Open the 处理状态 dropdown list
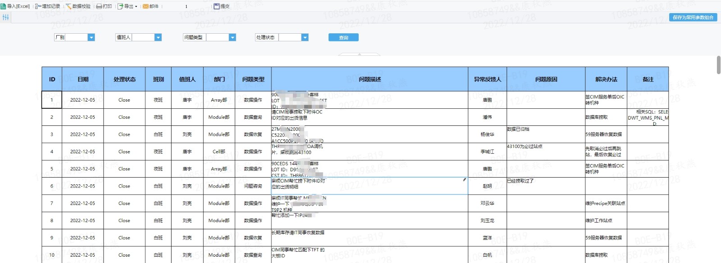The image size is (721, 263). click(x=305, y=37)
